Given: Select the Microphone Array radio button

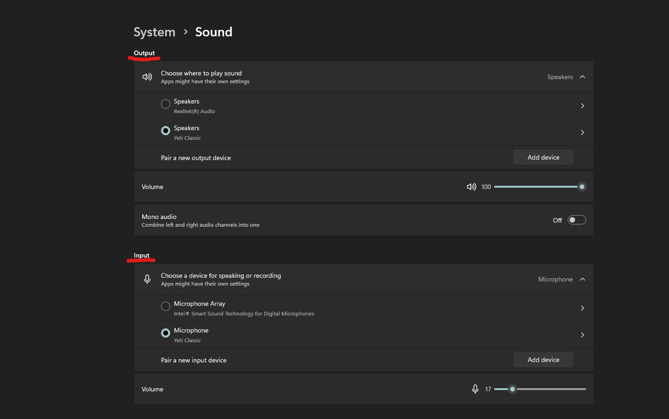Looking at the screenshot, I should 165,306.
